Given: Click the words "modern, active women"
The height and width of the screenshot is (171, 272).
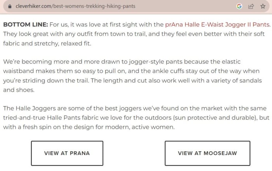Looking at the screenshot, I should click(140, 127).
